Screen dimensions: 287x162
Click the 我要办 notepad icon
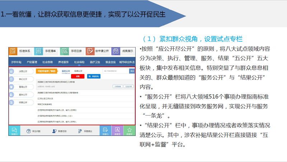pyautogui.click(x=105, y=131)
